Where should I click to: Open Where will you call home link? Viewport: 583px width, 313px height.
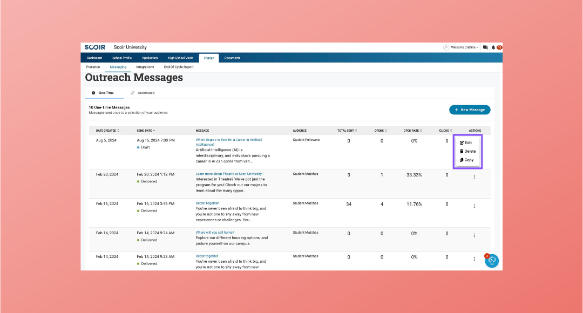(x=214, y=233)
